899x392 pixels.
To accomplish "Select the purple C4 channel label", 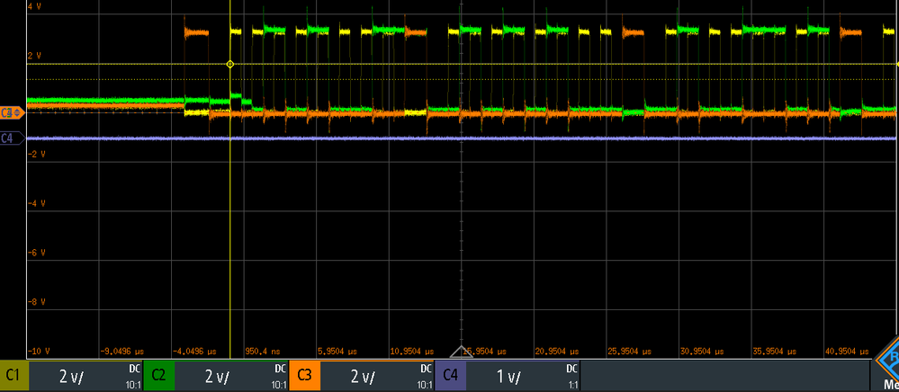I will [x=450, y=376].
